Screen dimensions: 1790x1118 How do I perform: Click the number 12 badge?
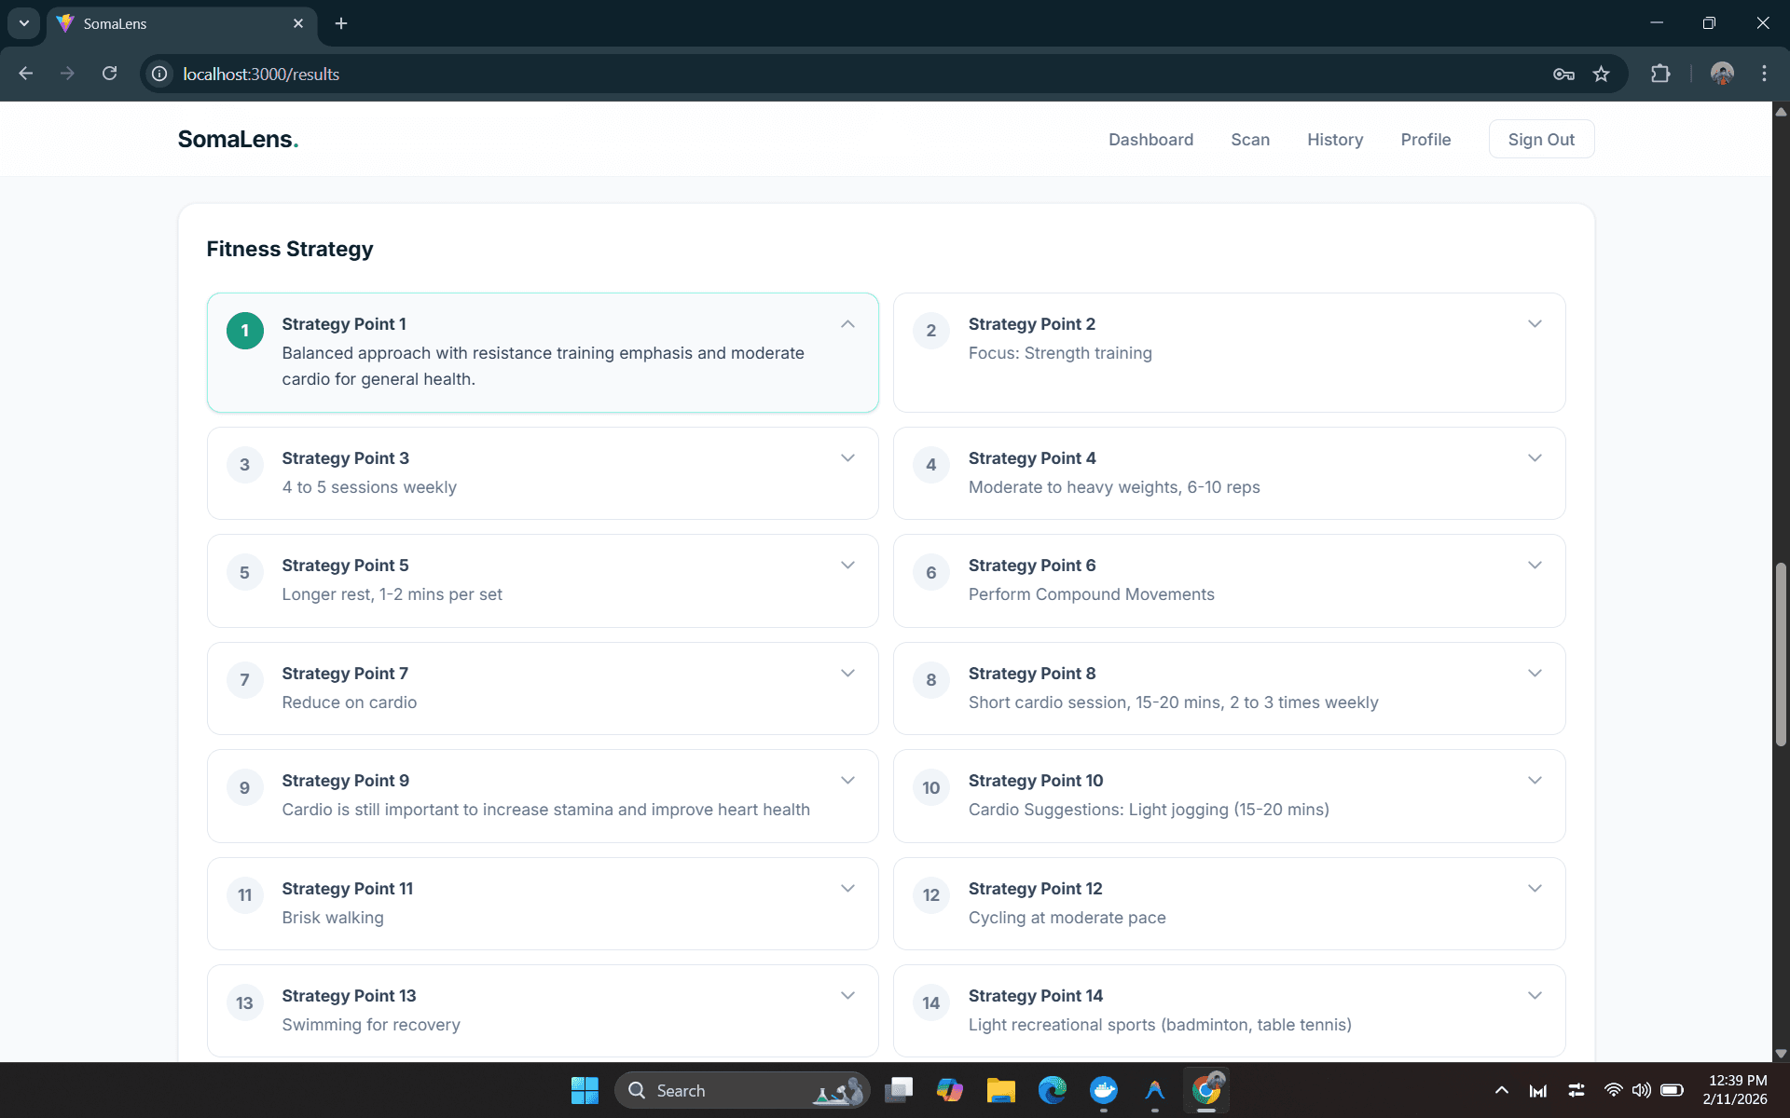(930, 895)
